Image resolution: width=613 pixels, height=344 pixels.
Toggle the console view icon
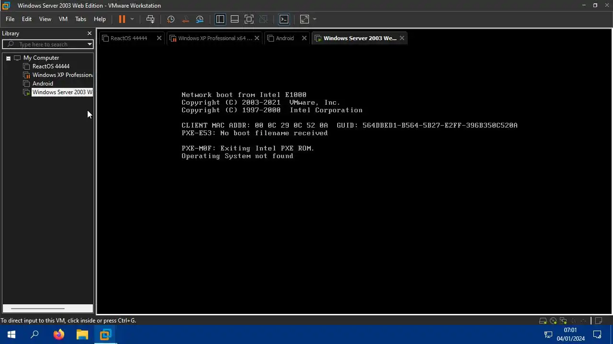click(284, 19)
